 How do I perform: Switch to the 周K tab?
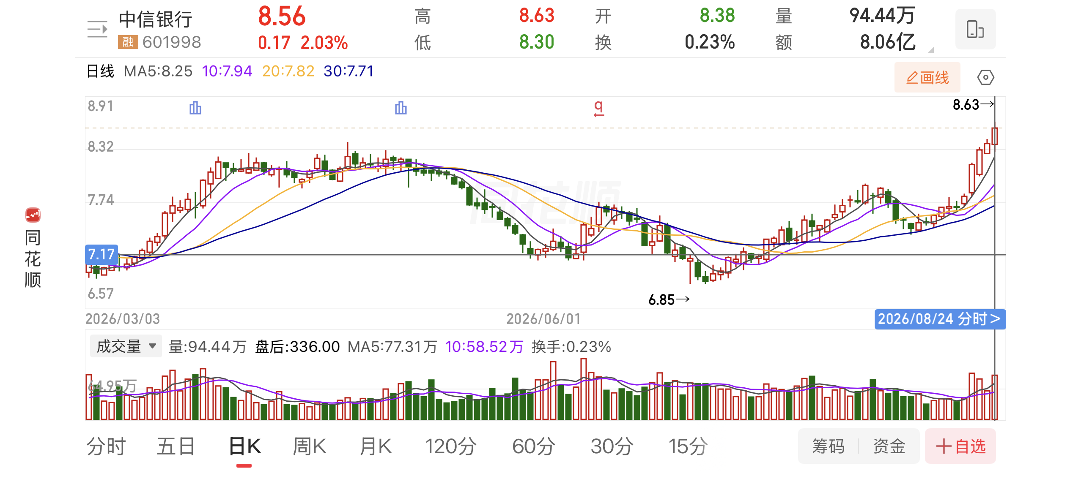point(310,446)
